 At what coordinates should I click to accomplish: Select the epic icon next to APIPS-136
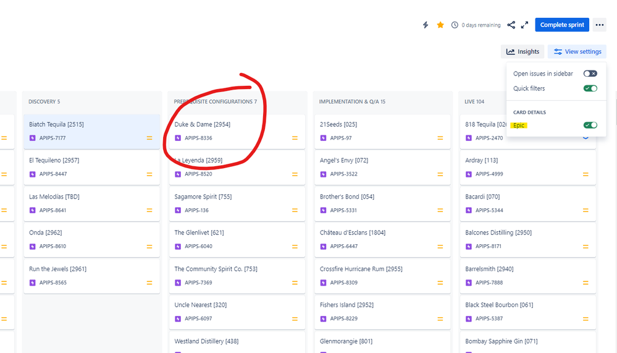pyautogui.click(x=178, y=210)
